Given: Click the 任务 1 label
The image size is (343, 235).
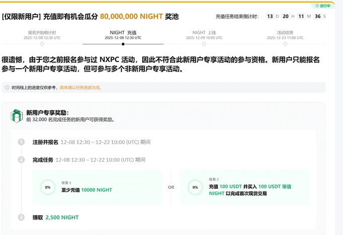Looking at the screenshot, I should [66, 183].
